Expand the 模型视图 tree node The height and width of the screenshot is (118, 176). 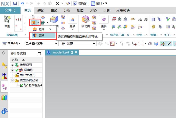[13, 65]
